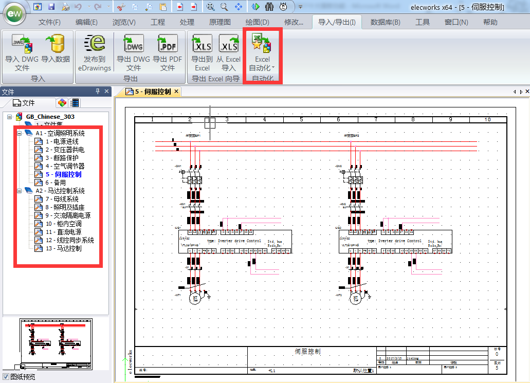Select drawing 3 - 断路保护

coord(62,158)
